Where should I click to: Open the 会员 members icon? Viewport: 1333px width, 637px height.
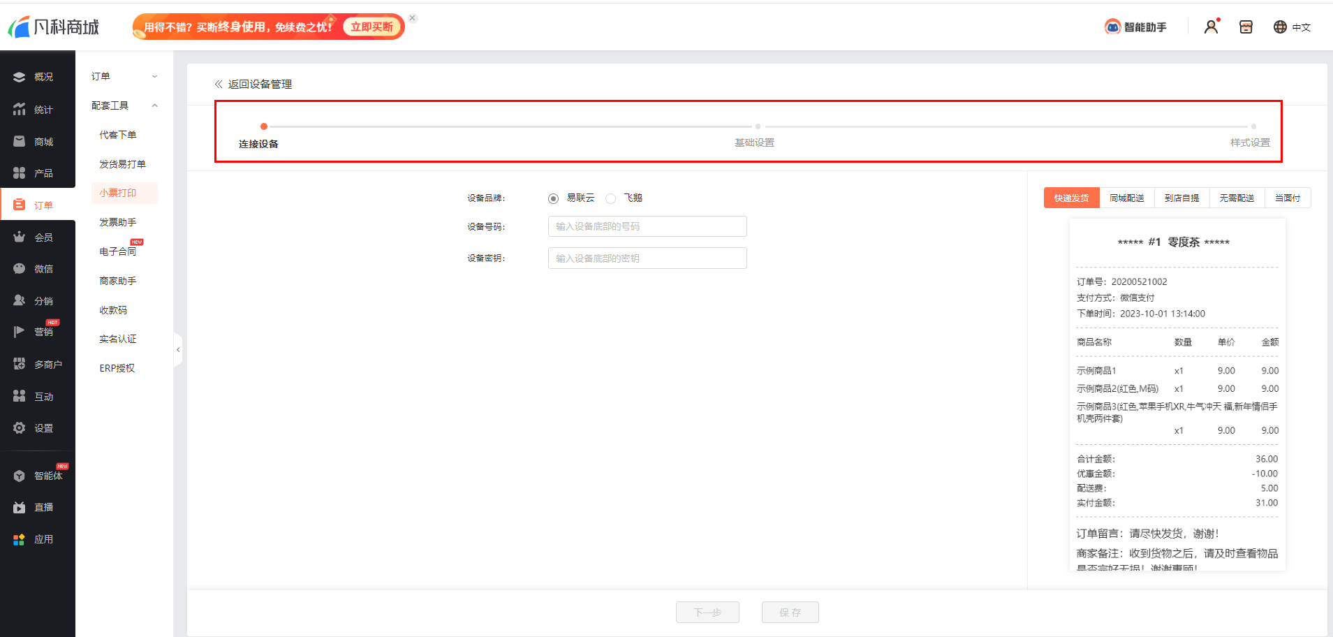(19, 237)
